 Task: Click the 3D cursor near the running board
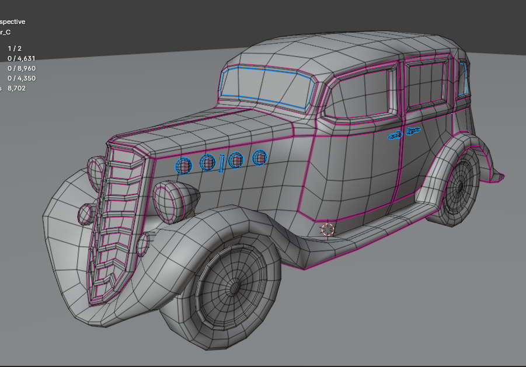(328, 230)
